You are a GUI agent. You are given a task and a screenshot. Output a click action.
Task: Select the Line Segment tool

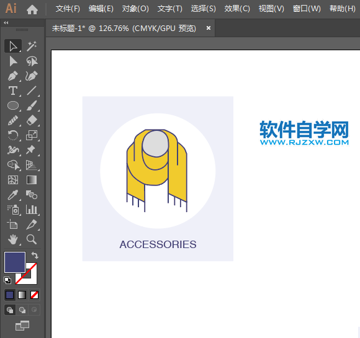(32, 91)
